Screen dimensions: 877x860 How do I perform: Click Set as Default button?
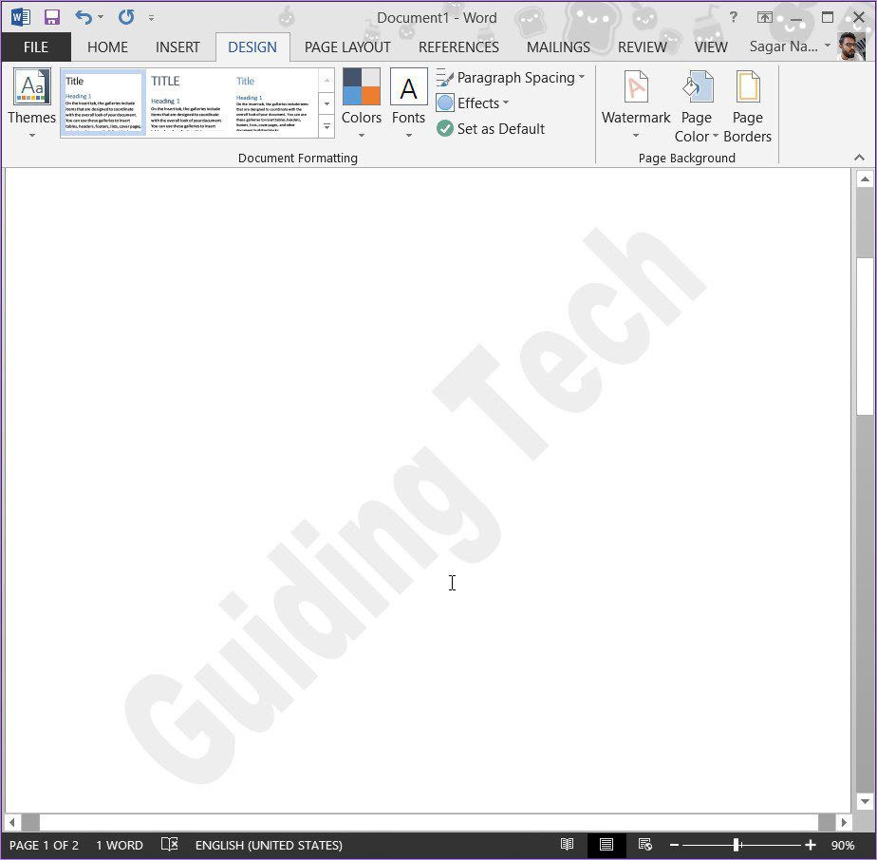491,129
